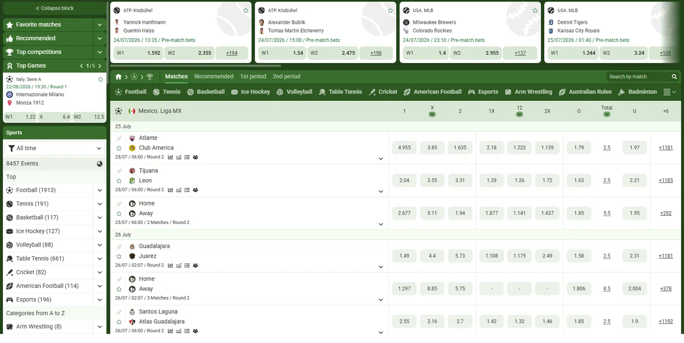This screenshot has width=684, height=343.
Task: Click the Football icon in sports bar
Action: click(x=118, y=92)
